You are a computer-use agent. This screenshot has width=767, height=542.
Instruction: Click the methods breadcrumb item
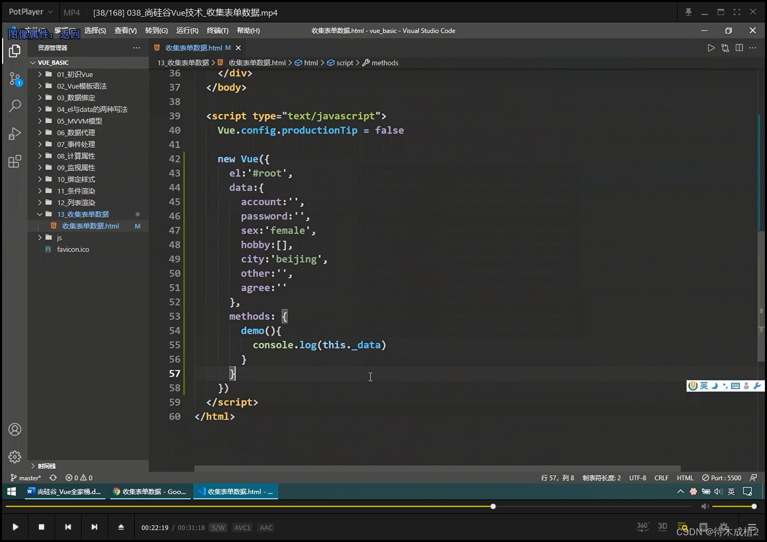(x=380, y=63)
